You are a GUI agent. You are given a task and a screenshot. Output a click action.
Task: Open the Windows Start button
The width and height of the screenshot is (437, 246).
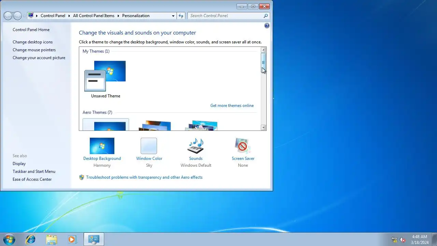(x=9, y=239)
